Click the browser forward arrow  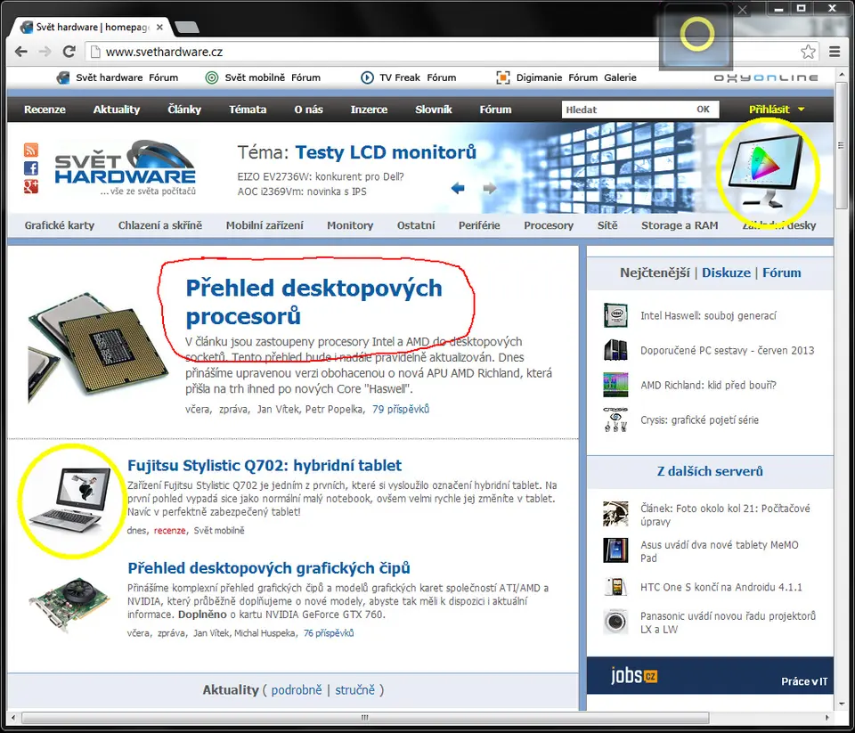tap(45, 52)
